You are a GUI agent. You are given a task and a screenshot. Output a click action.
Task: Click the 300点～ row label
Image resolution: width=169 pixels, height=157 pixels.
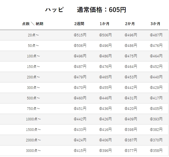point(33,88)
